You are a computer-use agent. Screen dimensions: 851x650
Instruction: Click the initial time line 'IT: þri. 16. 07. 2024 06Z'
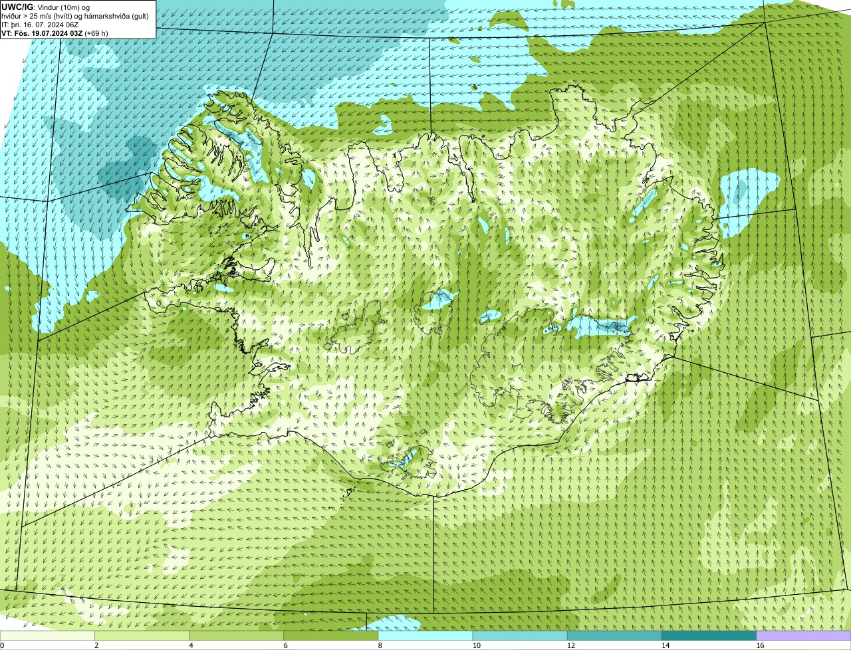[x=40, y=25]
